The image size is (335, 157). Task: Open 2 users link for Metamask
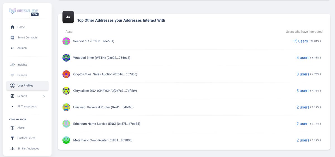(303, 140)
